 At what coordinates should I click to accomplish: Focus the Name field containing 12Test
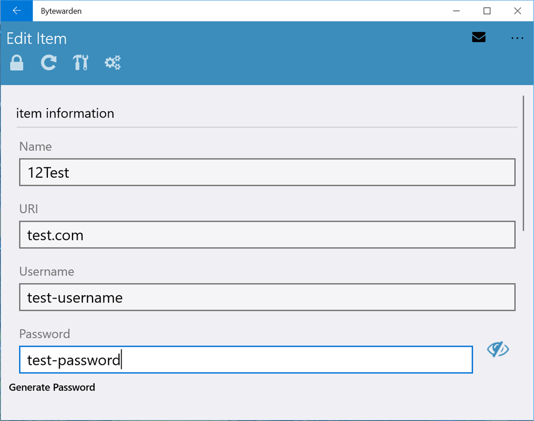pyautogui.click(x=267, y=173)
